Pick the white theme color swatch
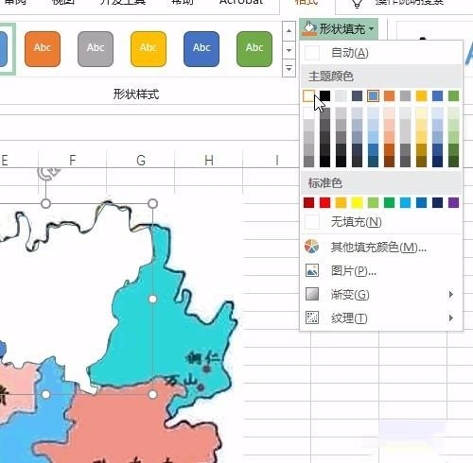The width and height of the screenshot is (473, 463). [x=308, y=95]
